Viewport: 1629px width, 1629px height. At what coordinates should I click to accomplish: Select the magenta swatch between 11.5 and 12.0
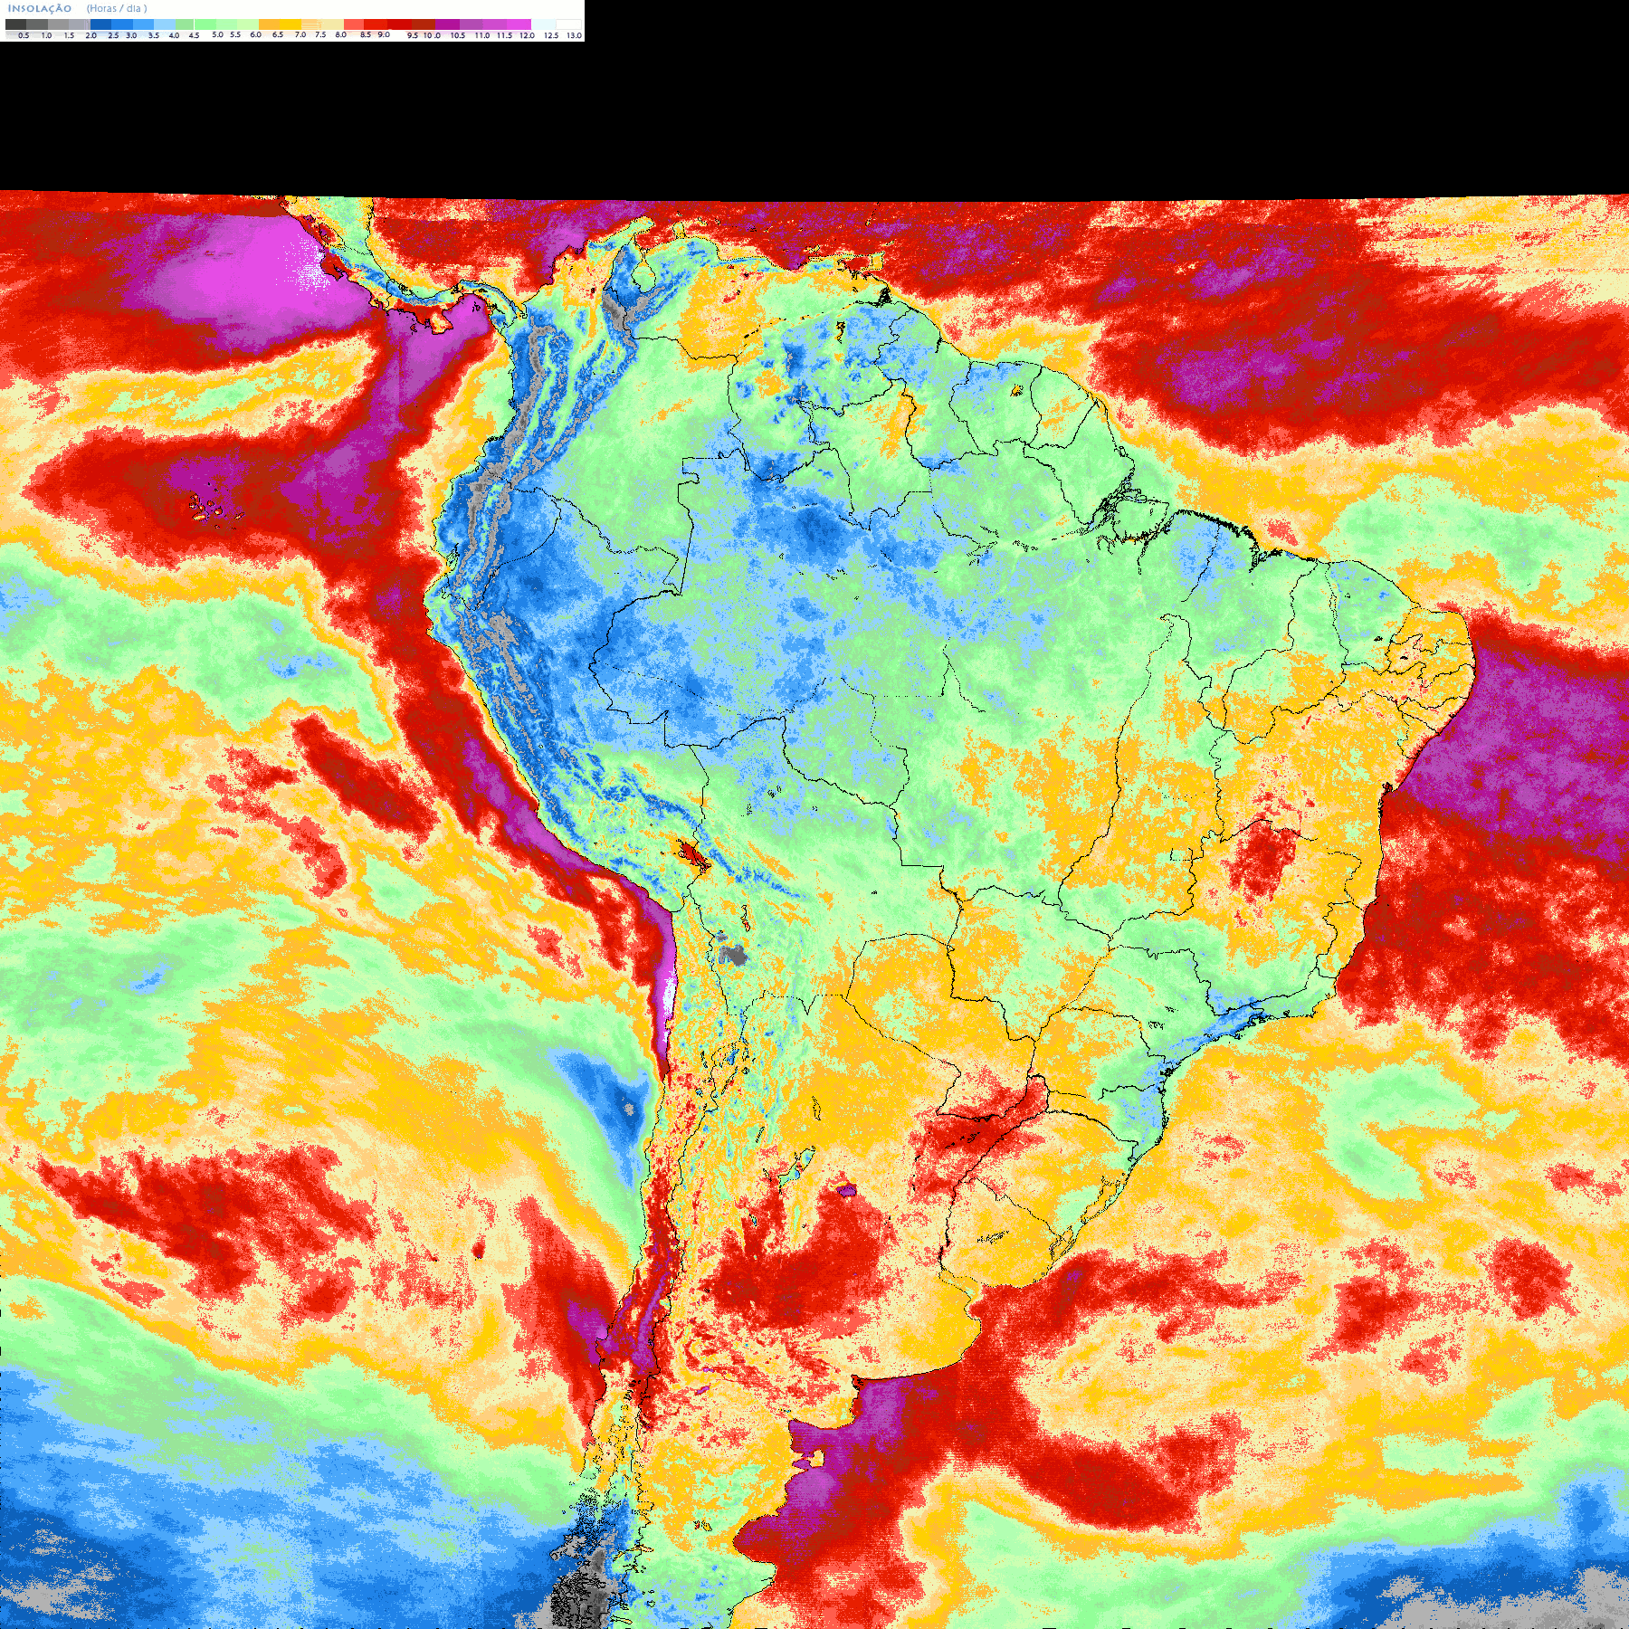tap(519, 24)
